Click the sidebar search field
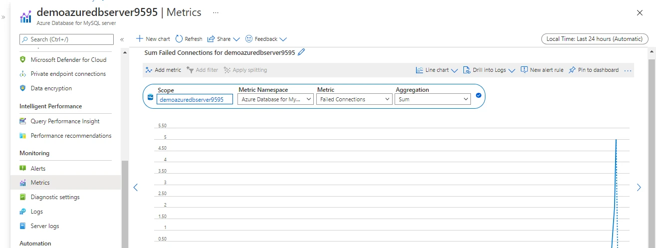Screen dimensions: 656x248 [67, 39]
